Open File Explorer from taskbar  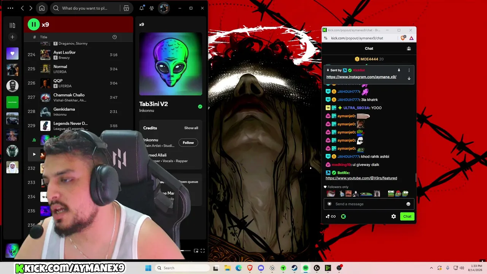[x=228, y=268]
